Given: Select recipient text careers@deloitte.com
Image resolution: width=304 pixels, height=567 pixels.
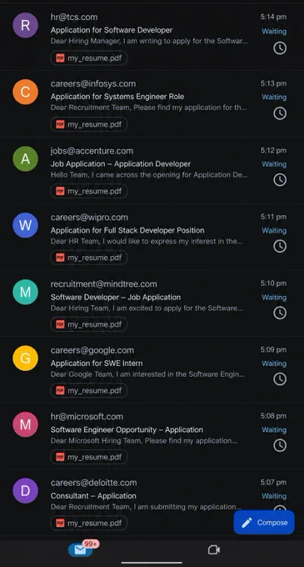Looking at the screenshot, I should tap(93, 483).
